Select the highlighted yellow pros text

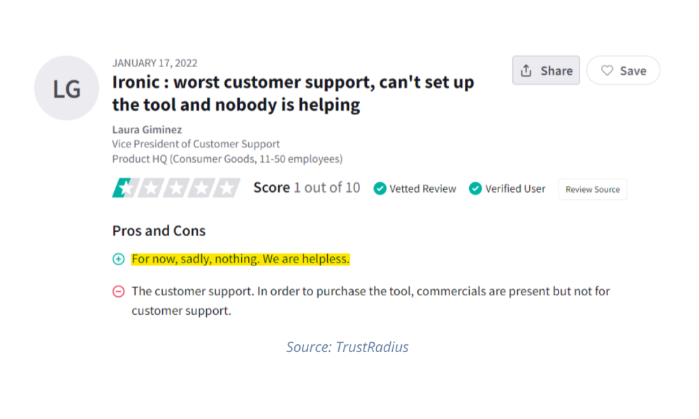coord(240,258)
